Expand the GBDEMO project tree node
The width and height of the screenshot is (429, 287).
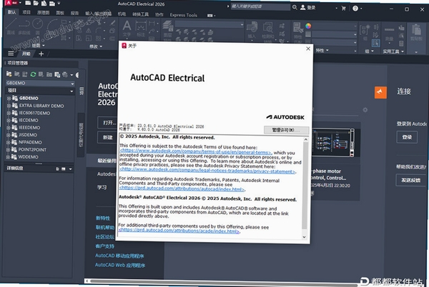9,98
